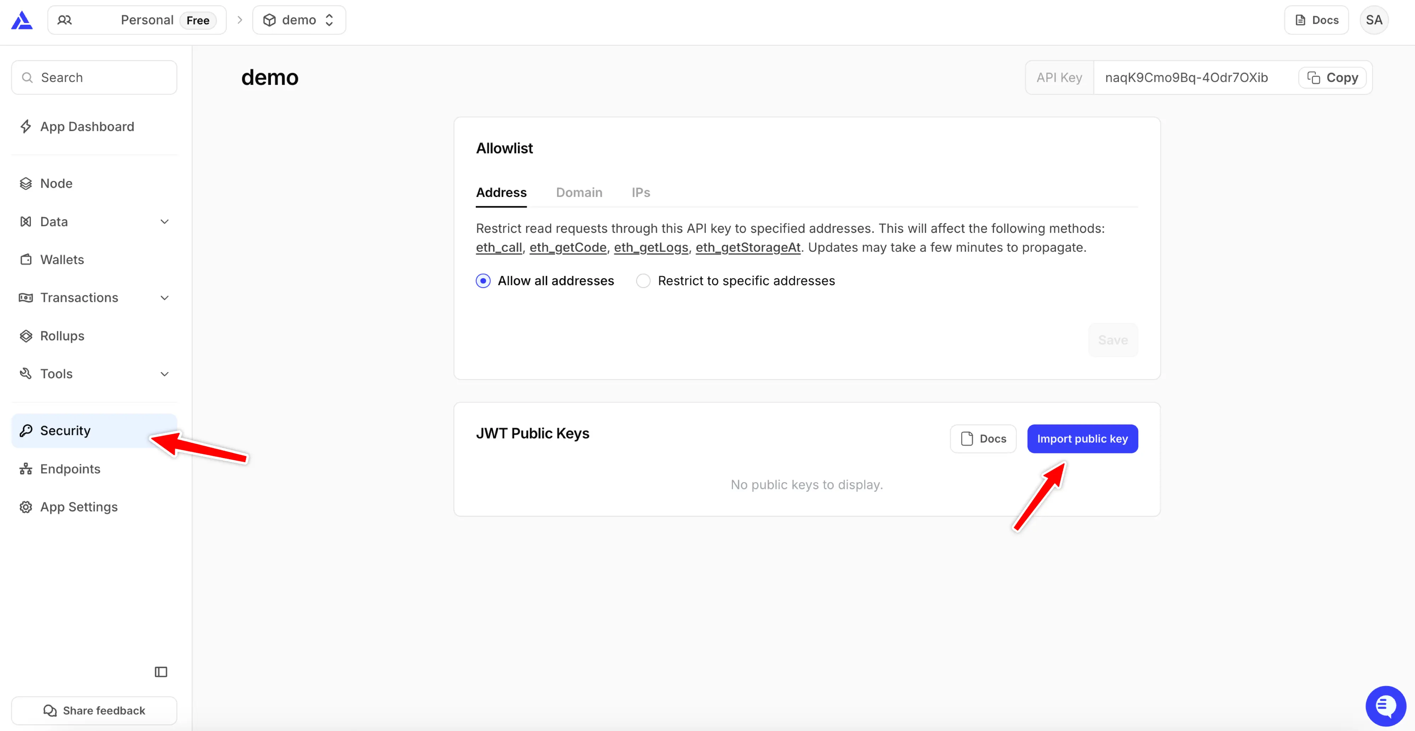Click the Alchemy logo icon

[x=22, y=20]
